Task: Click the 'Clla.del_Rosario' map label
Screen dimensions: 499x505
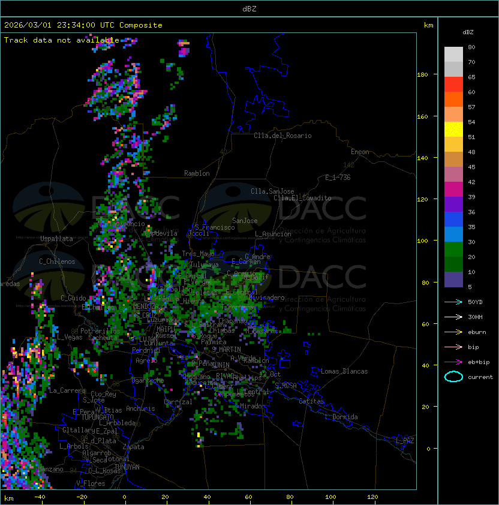Action: point(282,136)
